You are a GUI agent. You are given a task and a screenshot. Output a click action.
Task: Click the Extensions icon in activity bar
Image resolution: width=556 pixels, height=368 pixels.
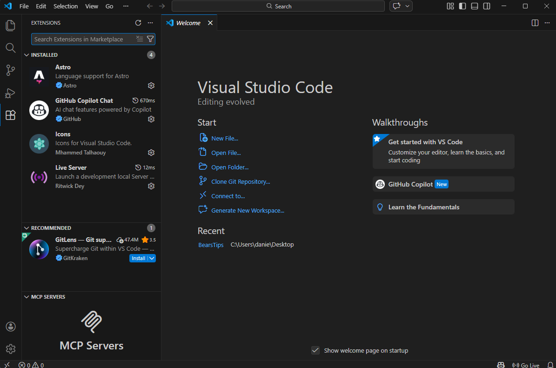(x=10, y=115)
